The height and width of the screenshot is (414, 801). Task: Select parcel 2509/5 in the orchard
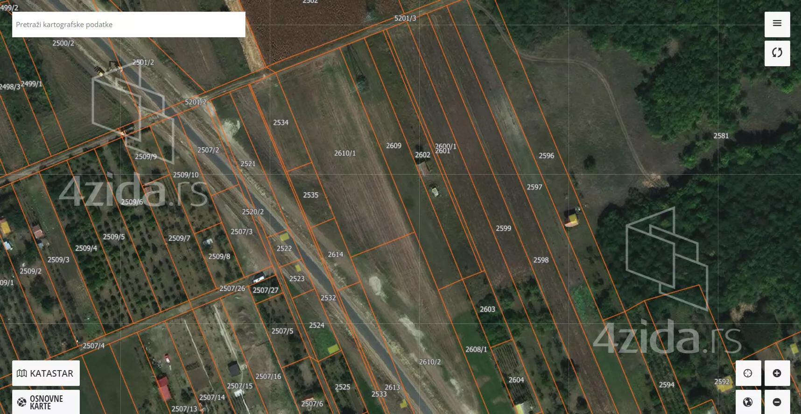[x=114, y=237]
